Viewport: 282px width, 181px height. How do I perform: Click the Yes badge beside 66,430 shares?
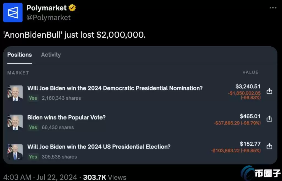click(x=33, y=127)
